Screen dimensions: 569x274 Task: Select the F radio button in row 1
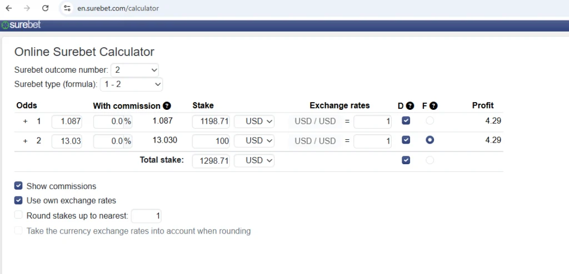(430, 121)
